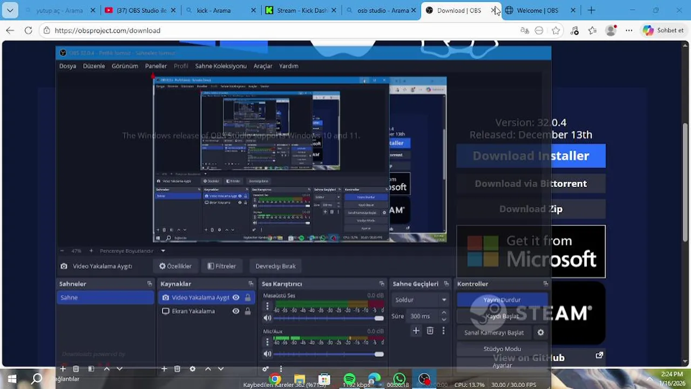The image size is (691, 389).
Task: Open Spotify from the taskbar
Action: (349, 379)
